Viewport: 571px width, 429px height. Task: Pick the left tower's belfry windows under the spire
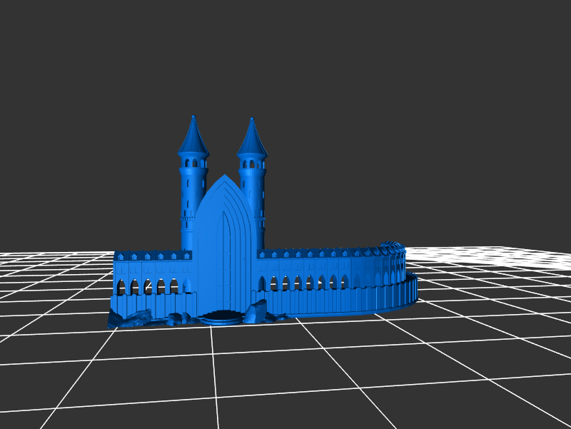pyautogui.click(x=192, y=163)
